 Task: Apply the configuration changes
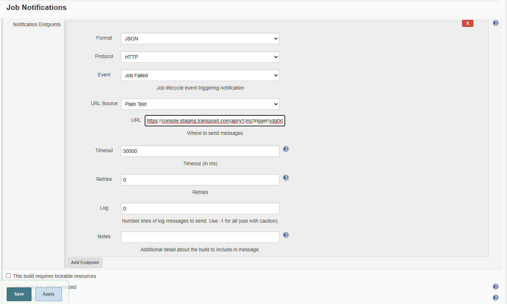pos(48,294)
